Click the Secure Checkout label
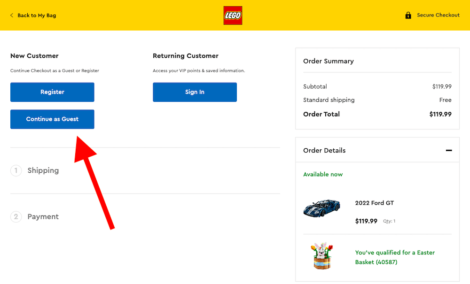This screenshot has height=284, width=470. coord(438,15)
